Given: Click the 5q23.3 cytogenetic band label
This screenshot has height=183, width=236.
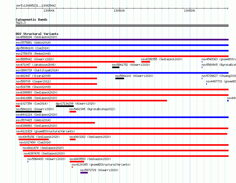Looking at the screenshot, I should coord(21,23).
